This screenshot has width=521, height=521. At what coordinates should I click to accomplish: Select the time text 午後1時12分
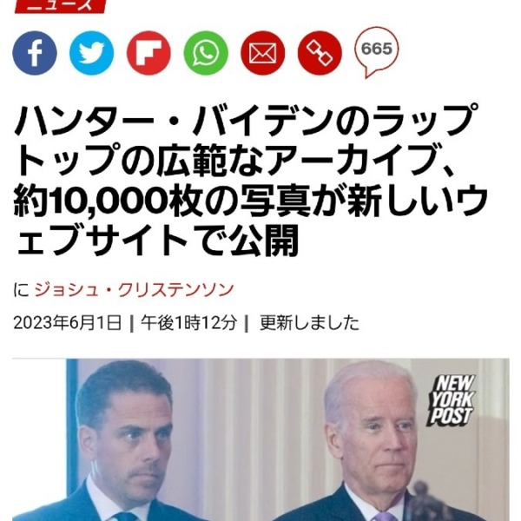[188, 323]
